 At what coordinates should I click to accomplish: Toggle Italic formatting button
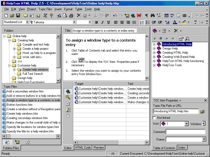click(102, 22)
